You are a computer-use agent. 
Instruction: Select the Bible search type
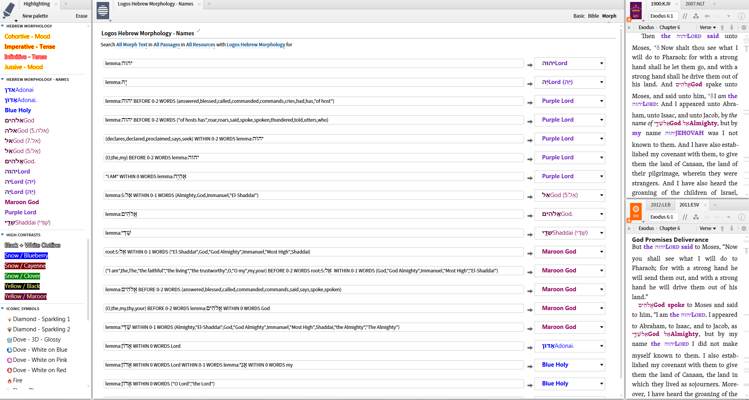(x=593, y=16)
